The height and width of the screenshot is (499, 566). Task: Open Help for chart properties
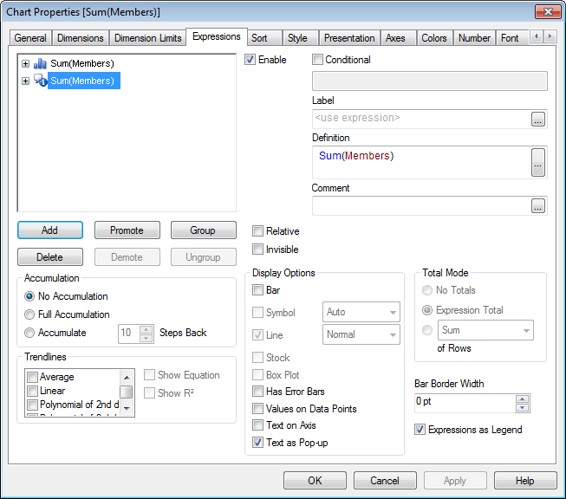(x=525, y=480)
